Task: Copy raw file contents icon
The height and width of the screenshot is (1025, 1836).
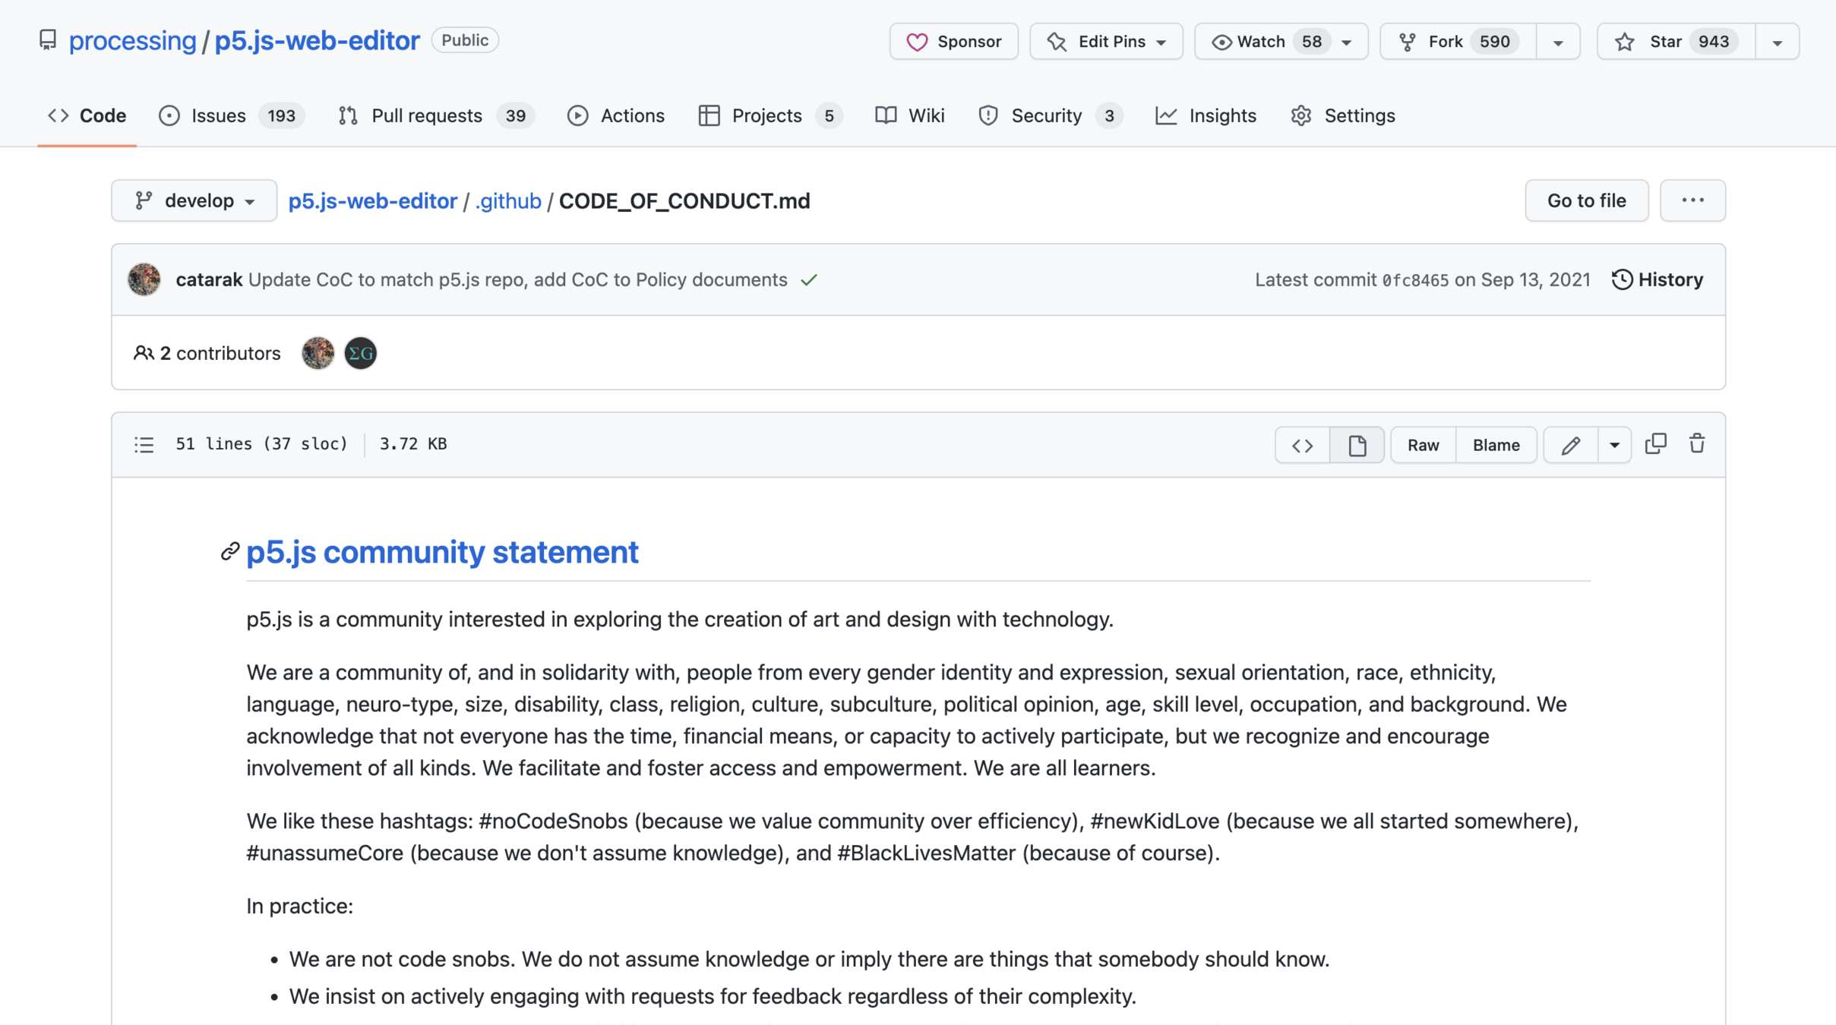Action: coord(1656,444)
